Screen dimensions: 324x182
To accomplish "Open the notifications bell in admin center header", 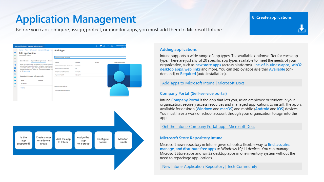I will (100, 46).
